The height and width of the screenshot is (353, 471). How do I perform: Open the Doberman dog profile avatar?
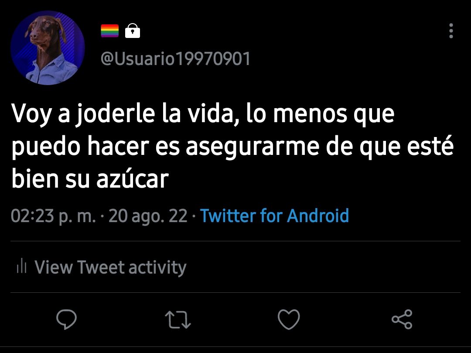click(x=48, y=48)
